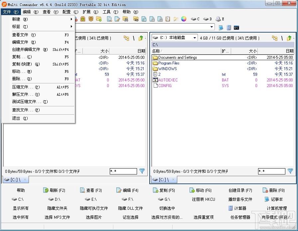
Task: Select the [C:] tab of the right panel
Action: (163, 179)
